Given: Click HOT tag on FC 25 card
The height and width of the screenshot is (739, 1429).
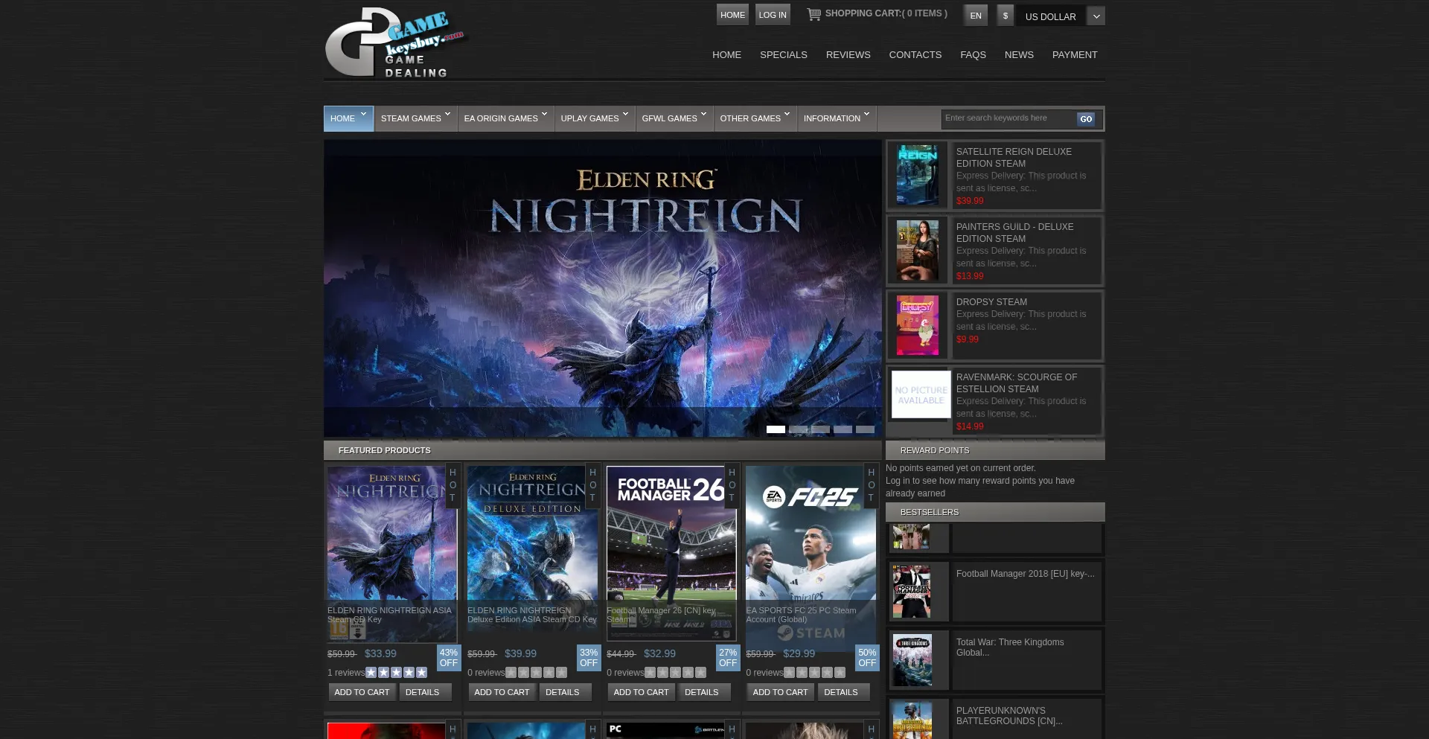Looking at the screenshot, I should tap(871, 485).
